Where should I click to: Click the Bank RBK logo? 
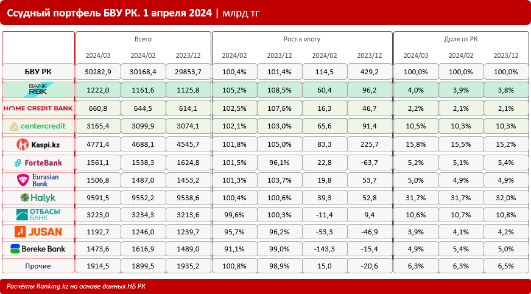click(x=38, y=89)
